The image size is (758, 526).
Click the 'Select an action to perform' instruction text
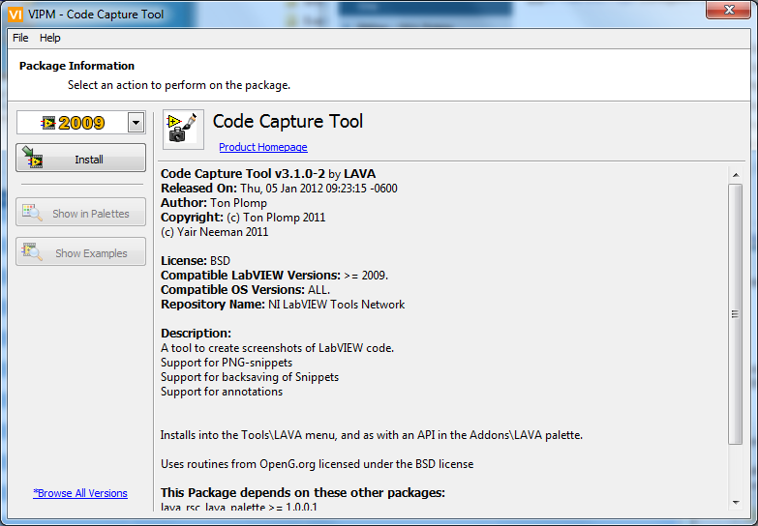click(179, 85)
